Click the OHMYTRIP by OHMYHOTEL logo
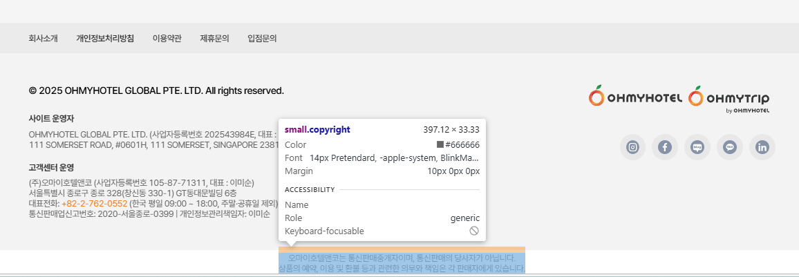Viewport: 799px width, 277px height. point(729,99)
